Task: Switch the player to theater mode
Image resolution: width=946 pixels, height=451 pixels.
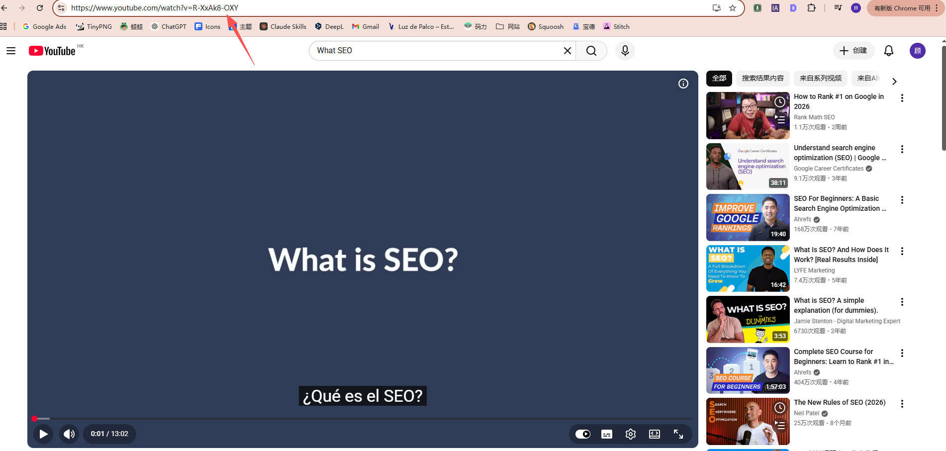Action: click(654, 434)
